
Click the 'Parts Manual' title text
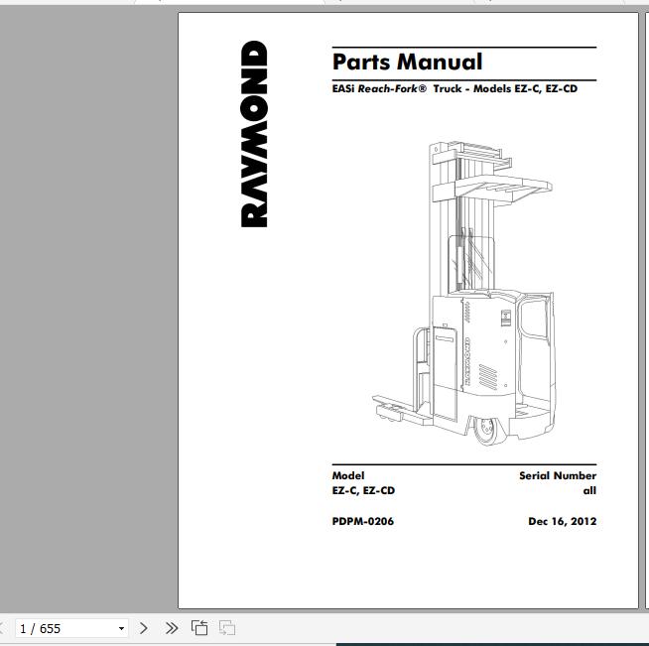pos(407,63)
